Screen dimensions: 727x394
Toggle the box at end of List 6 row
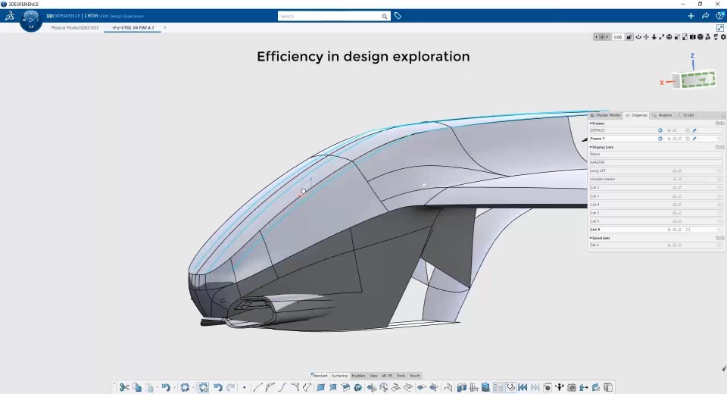(719, 230)
